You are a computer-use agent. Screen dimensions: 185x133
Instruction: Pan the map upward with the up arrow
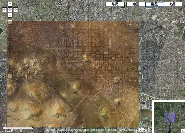pyautogui.click(x=10, y=4)
